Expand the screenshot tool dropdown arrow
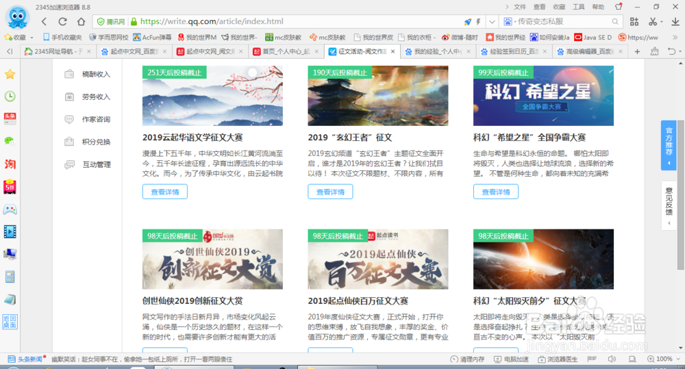 (x=662, y=21)
